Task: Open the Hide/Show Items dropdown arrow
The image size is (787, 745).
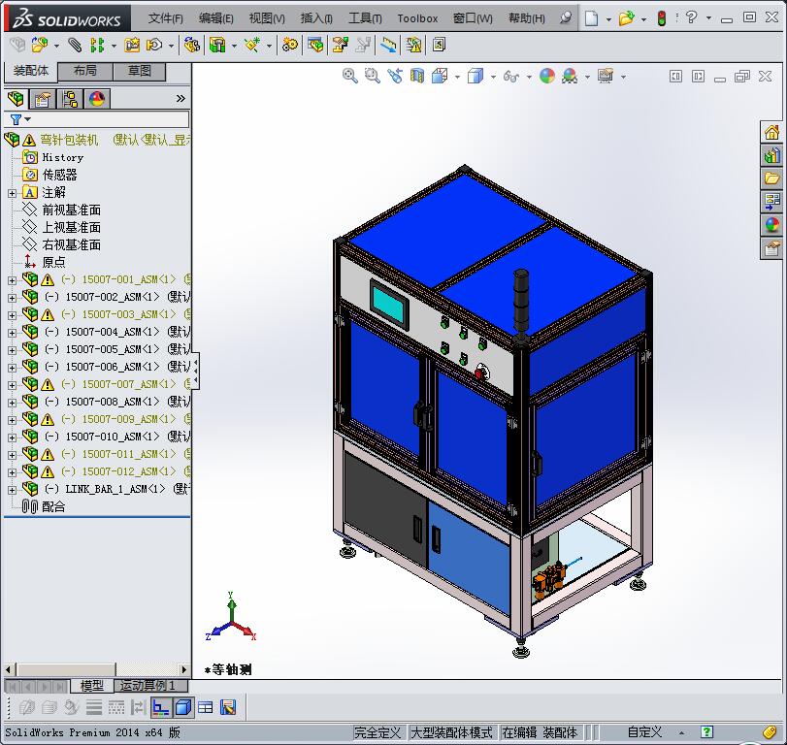Action: point(529,77)
